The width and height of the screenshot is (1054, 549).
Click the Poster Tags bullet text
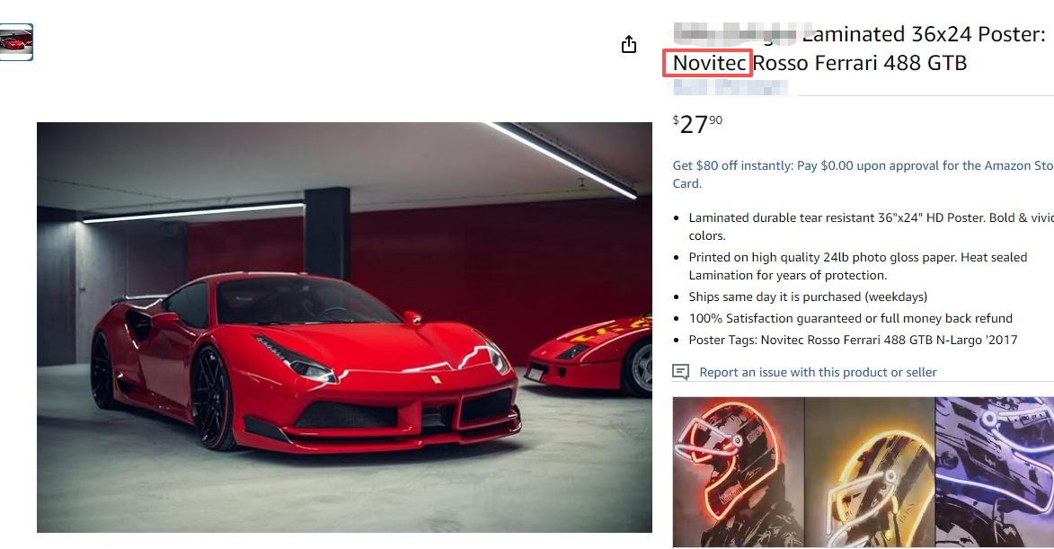point(853,340)
